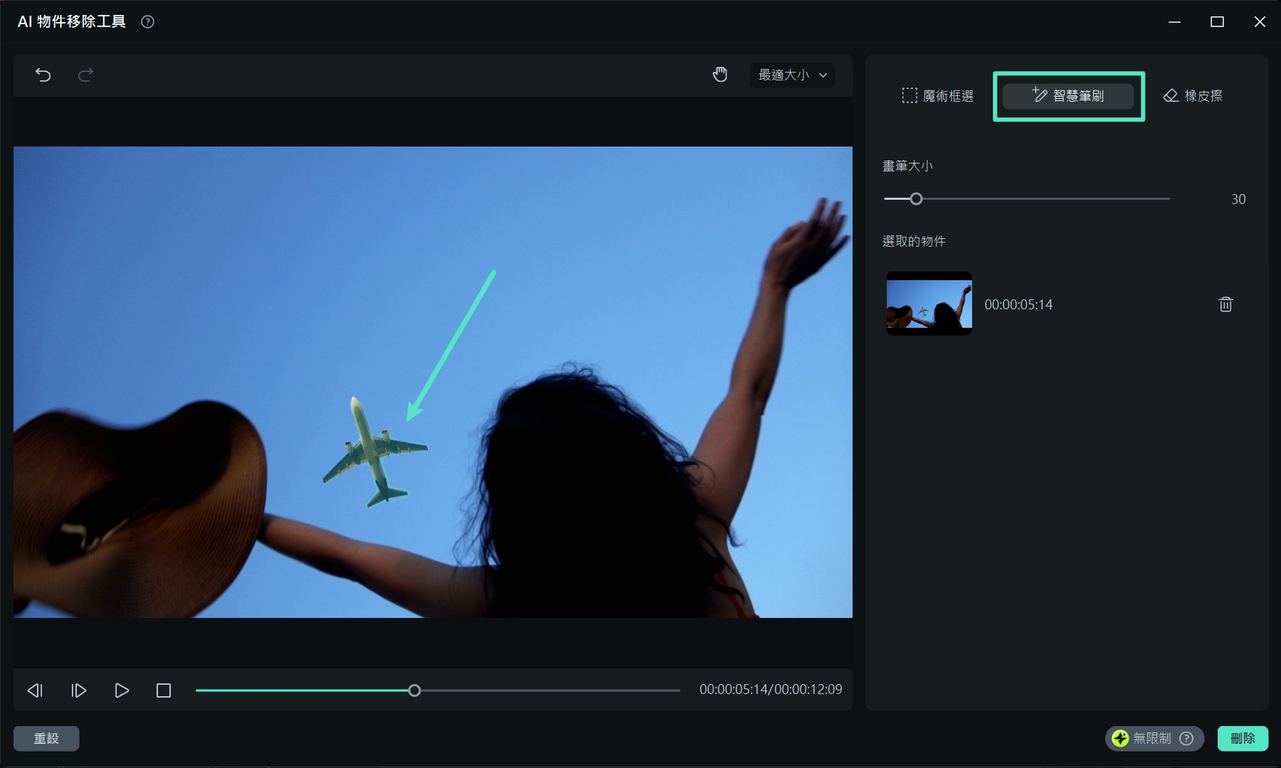Open the 最適大小 zoom dropdown
This screenshot has height=768, width=1281.
tap(792, 75)
